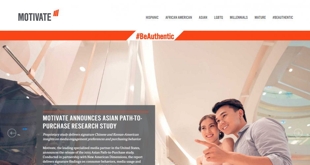Click the Motivate logo
The image size is (310, 165).
click(39, 16)
